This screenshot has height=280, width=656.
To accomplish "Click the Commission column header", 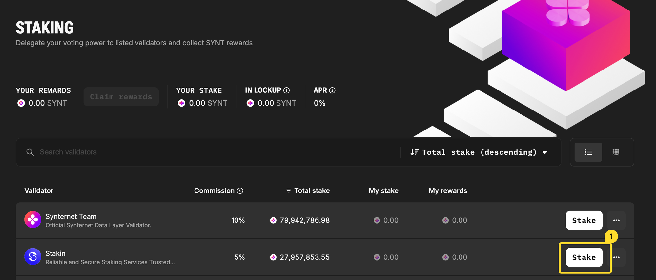I will point(214,191).
